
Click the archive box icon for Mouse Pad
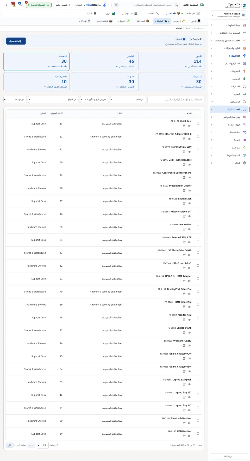pyautogui.click(x=184, y=229)
